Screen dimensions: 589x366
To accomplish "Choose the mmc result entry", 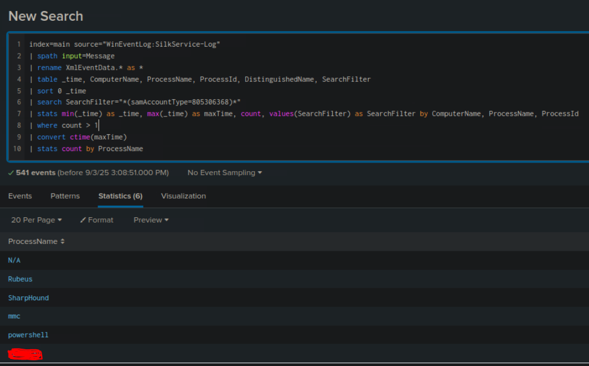I will [x=14, y=316].
